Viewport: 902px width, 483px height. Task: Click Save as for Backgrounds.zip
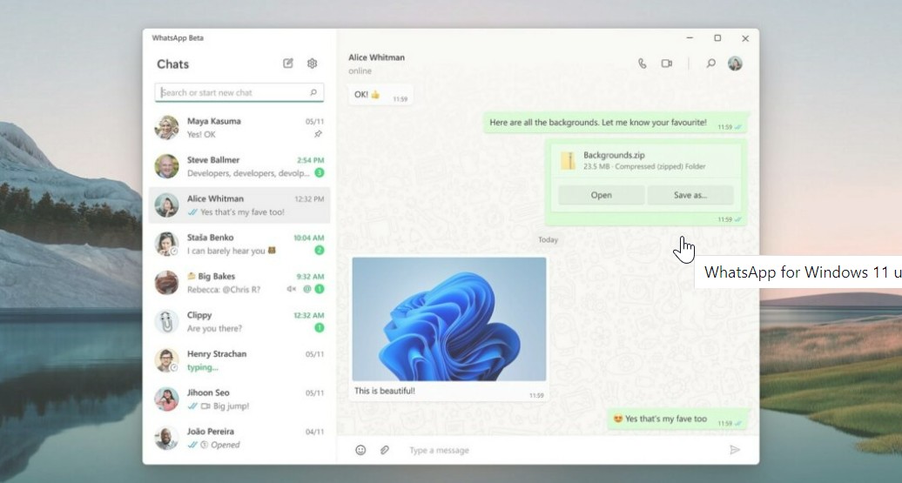point(690,195)
